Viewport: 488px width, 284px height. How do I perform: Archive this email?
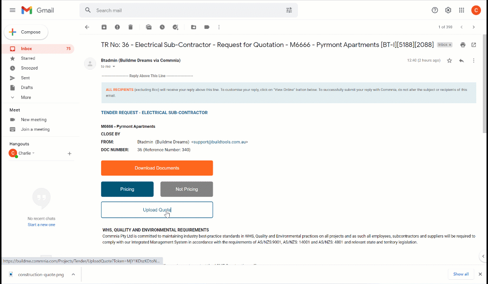(104, 27)
